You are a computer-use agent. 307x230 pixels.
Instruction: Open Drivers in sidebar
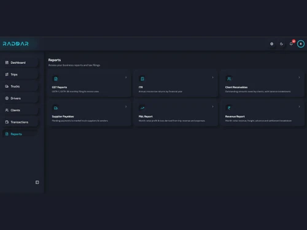pyautogui.click(x=20, y=98)
